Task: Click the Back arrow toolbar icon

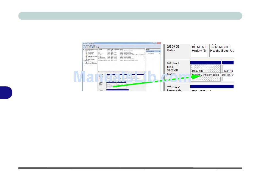Action: (84, 47)
